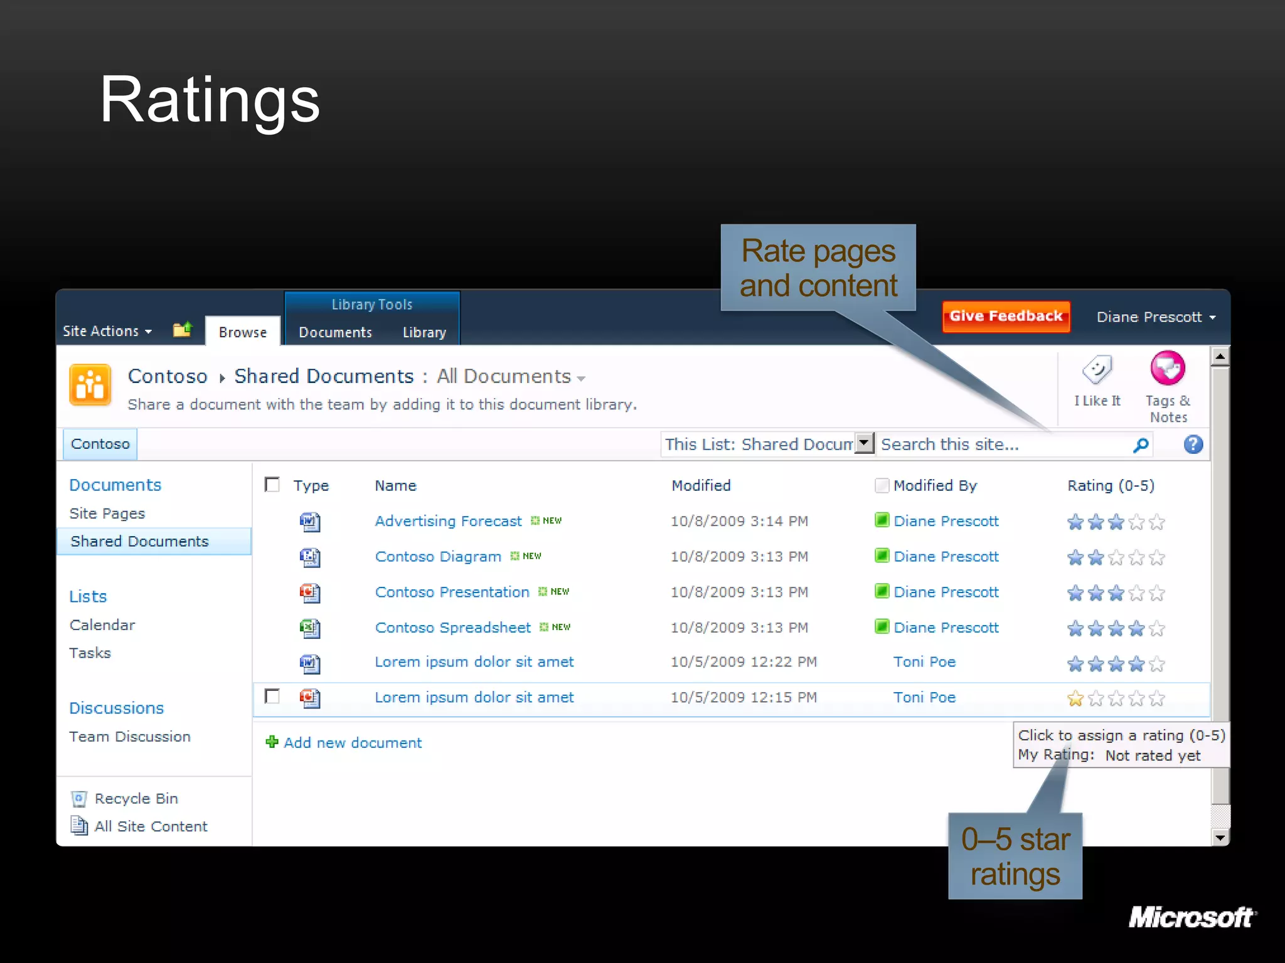Click the Give Feedback button

(x=1006, y=316)
